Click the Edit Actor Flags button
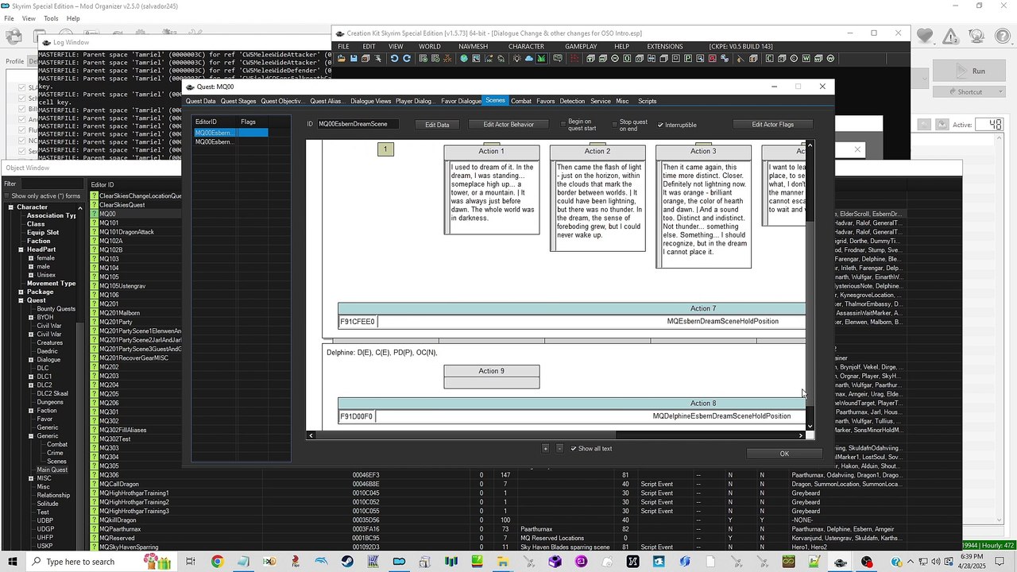 click(x=773, y=125)
